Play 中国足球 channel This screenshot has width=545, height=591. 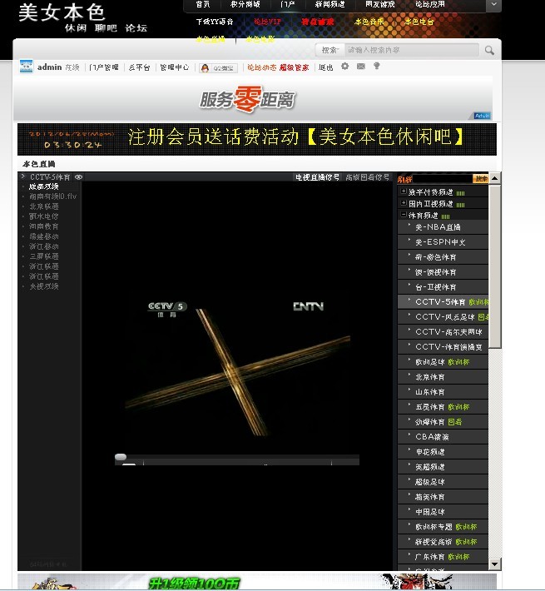443,512
